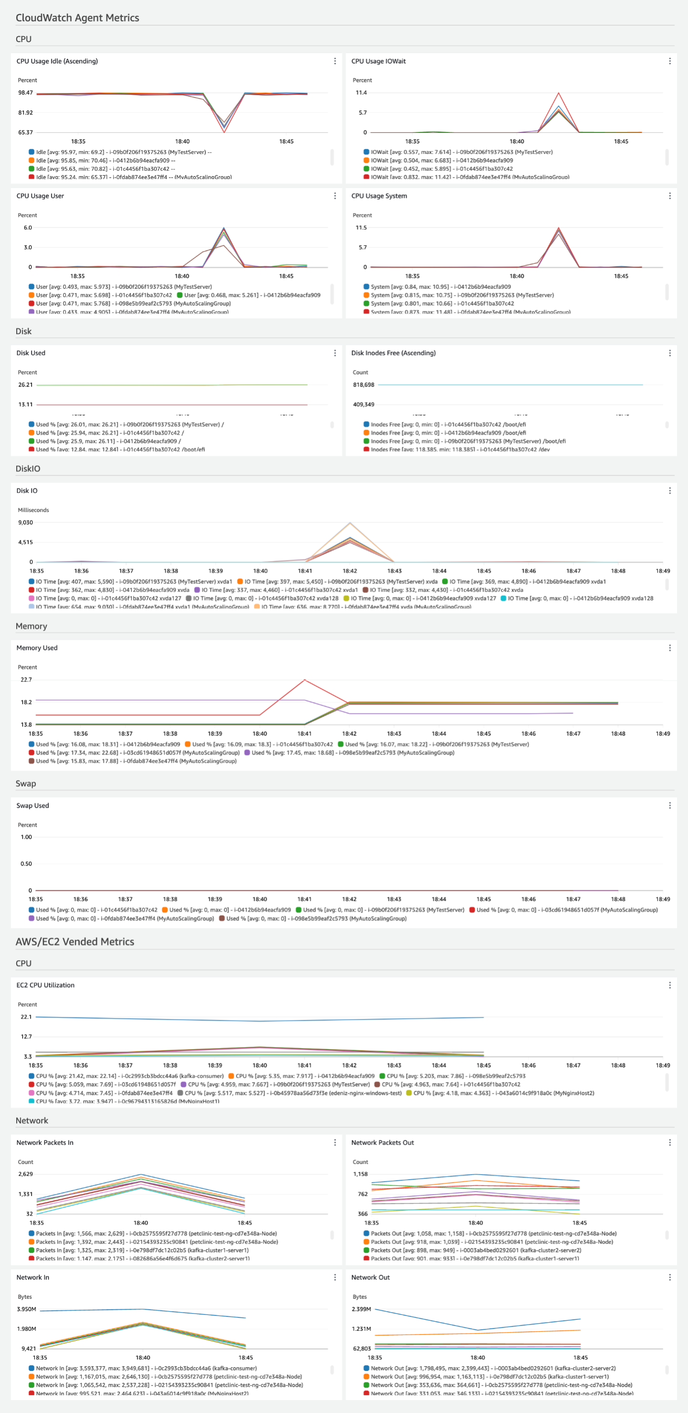
Task: Click the Disk Used widget options icon
Action: pyautogui.click(x=335, y=353)
